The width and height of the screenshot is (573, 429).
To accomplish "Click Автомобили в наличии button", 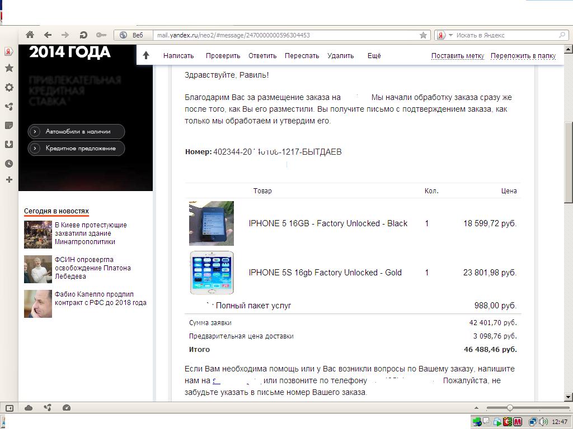I will coord(76,131).
